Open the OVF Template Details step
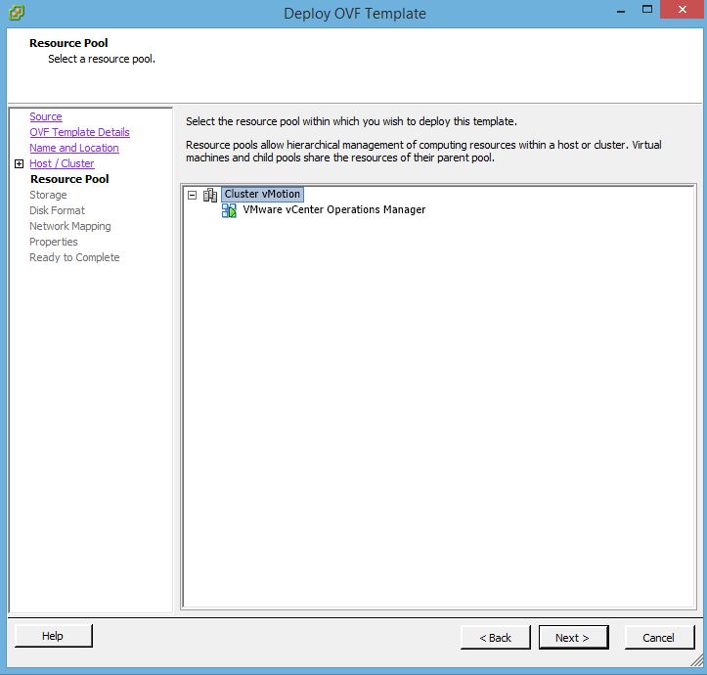Screen dimensions: 707x675 coord(80,132)
